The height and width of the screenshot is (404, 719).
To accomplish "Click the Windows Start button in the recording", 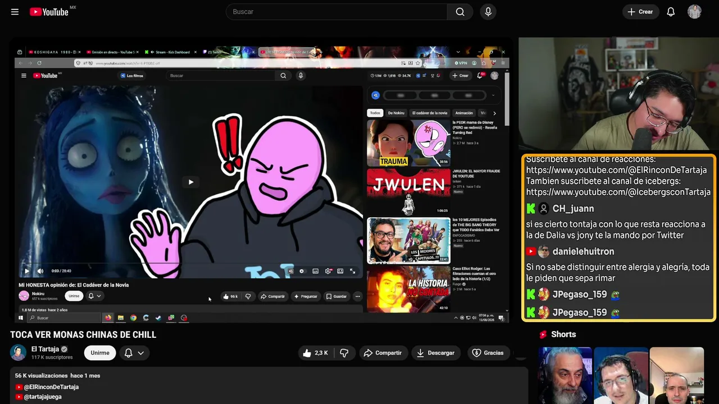I will pyautogui.click(x=21, y=318).
